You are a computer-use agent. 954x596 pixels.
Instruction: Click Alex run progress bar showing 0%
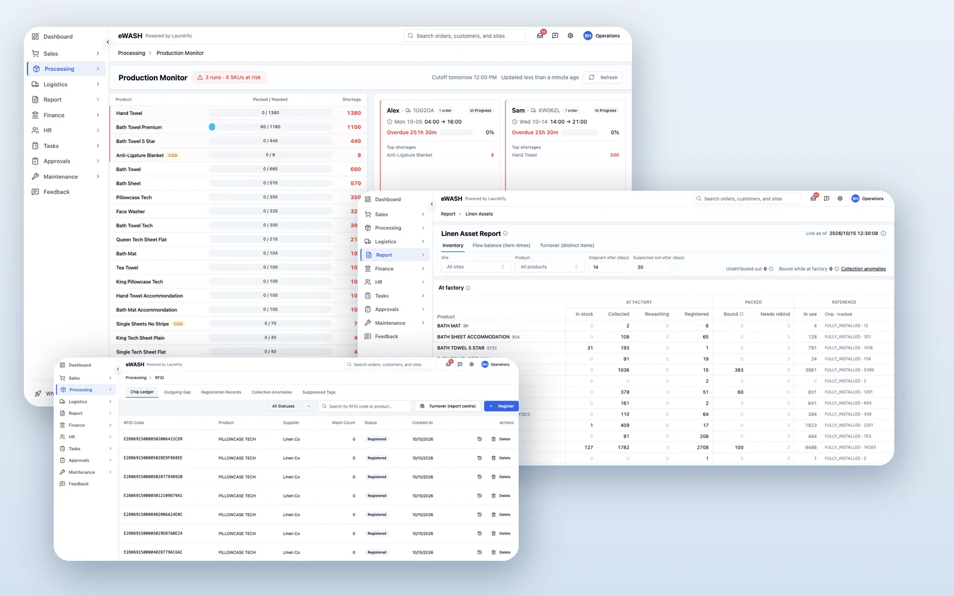click(x=457, y=133)
